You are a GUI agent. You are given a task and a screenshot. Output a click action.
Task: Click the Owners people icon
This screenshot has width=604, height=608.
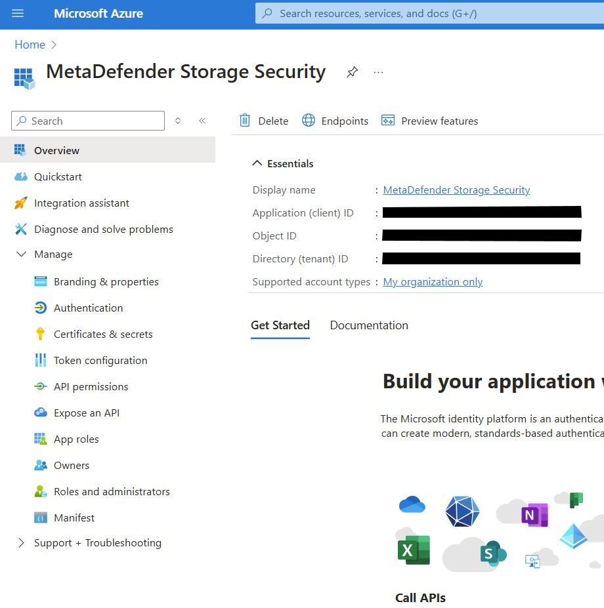tap(41, 465)
